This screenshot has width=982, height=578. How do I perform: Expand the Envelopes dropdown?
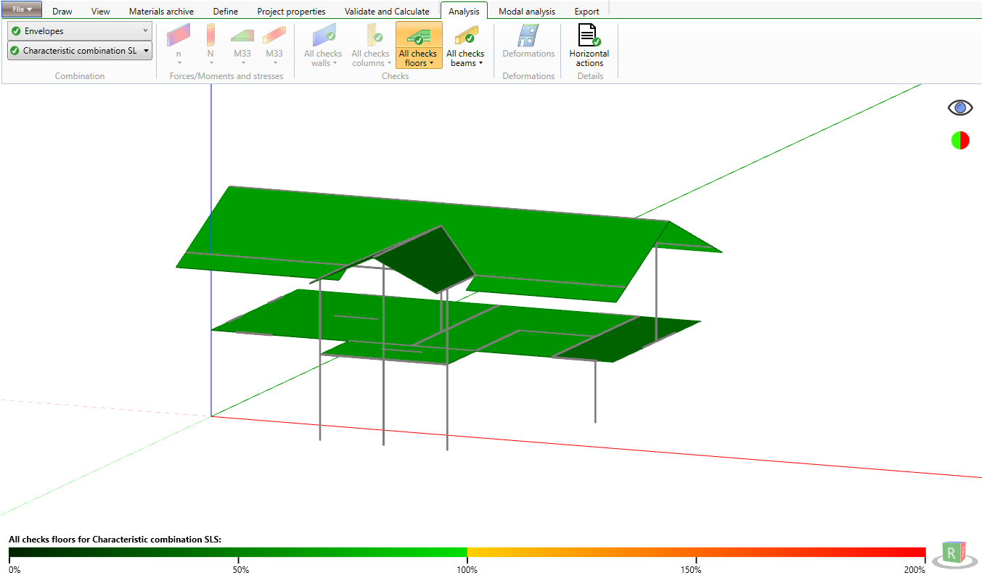coord(80,31)
